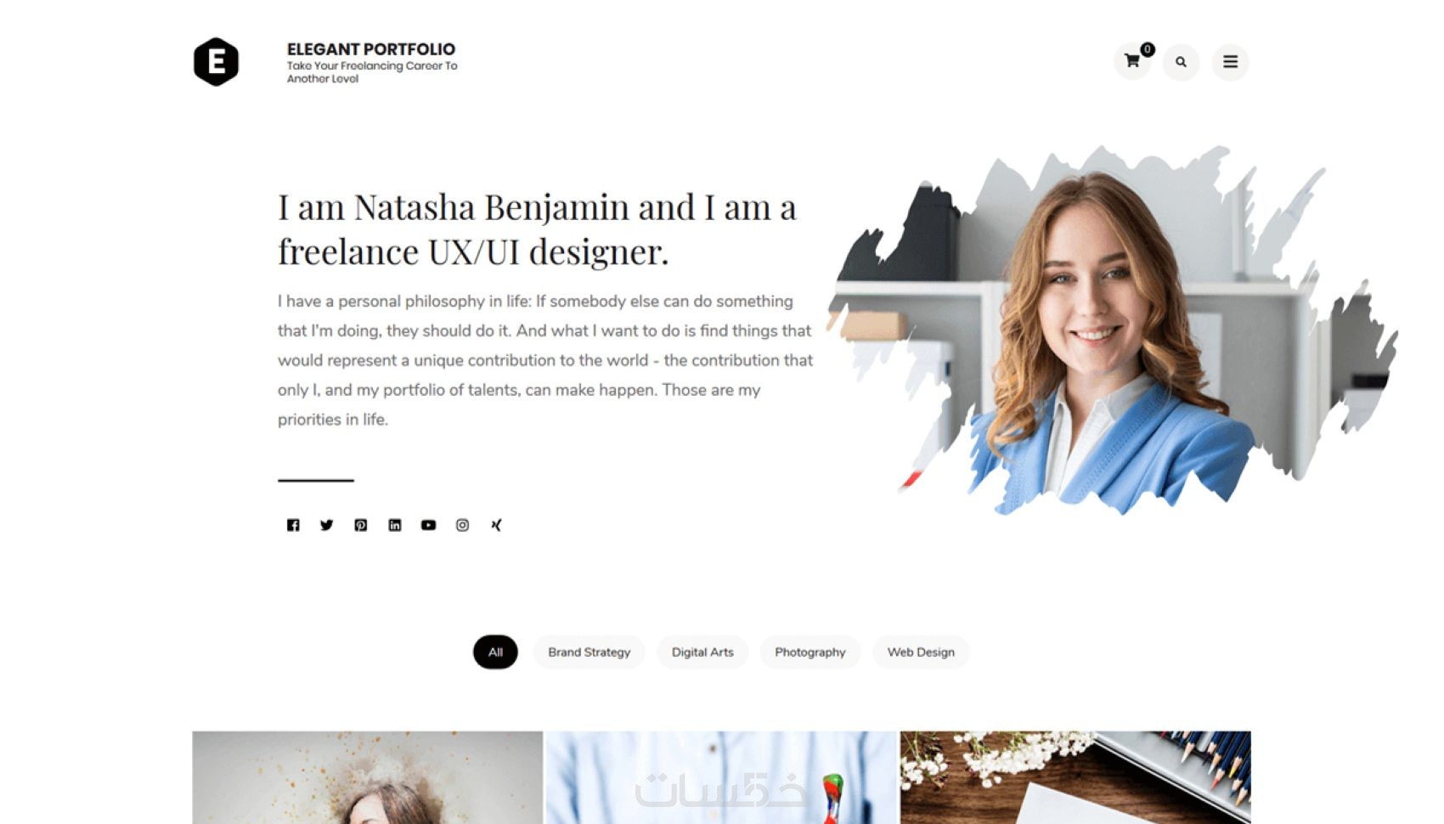Filter portfolio by Brand Strategy
Viewport: 1444px width, 824px height.
(x=589, y=652)
